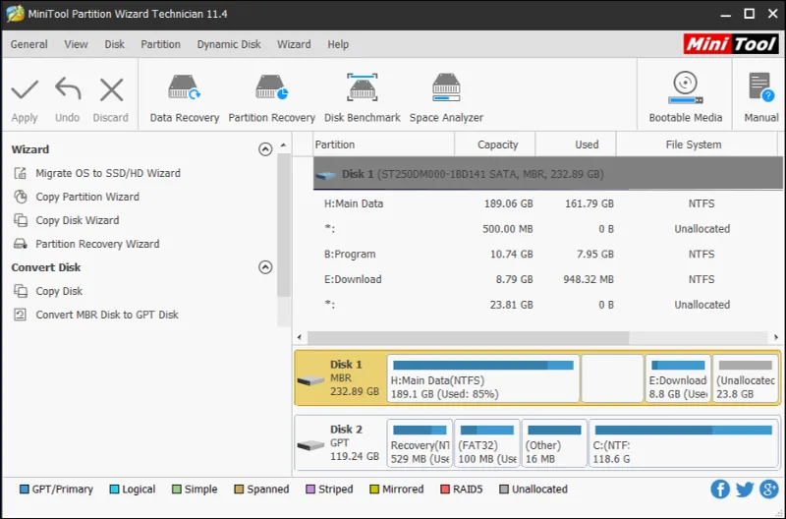Open the Google Plus share icon

point(769,489)
